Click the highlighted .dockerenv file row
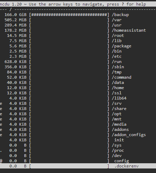The width and height of the screenshot is (156, 173). [78, 166]
